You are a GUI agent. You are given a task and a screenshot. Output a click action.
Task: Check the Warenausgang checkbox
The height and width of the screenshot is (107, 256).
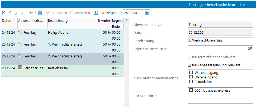[x=191, y=72]
